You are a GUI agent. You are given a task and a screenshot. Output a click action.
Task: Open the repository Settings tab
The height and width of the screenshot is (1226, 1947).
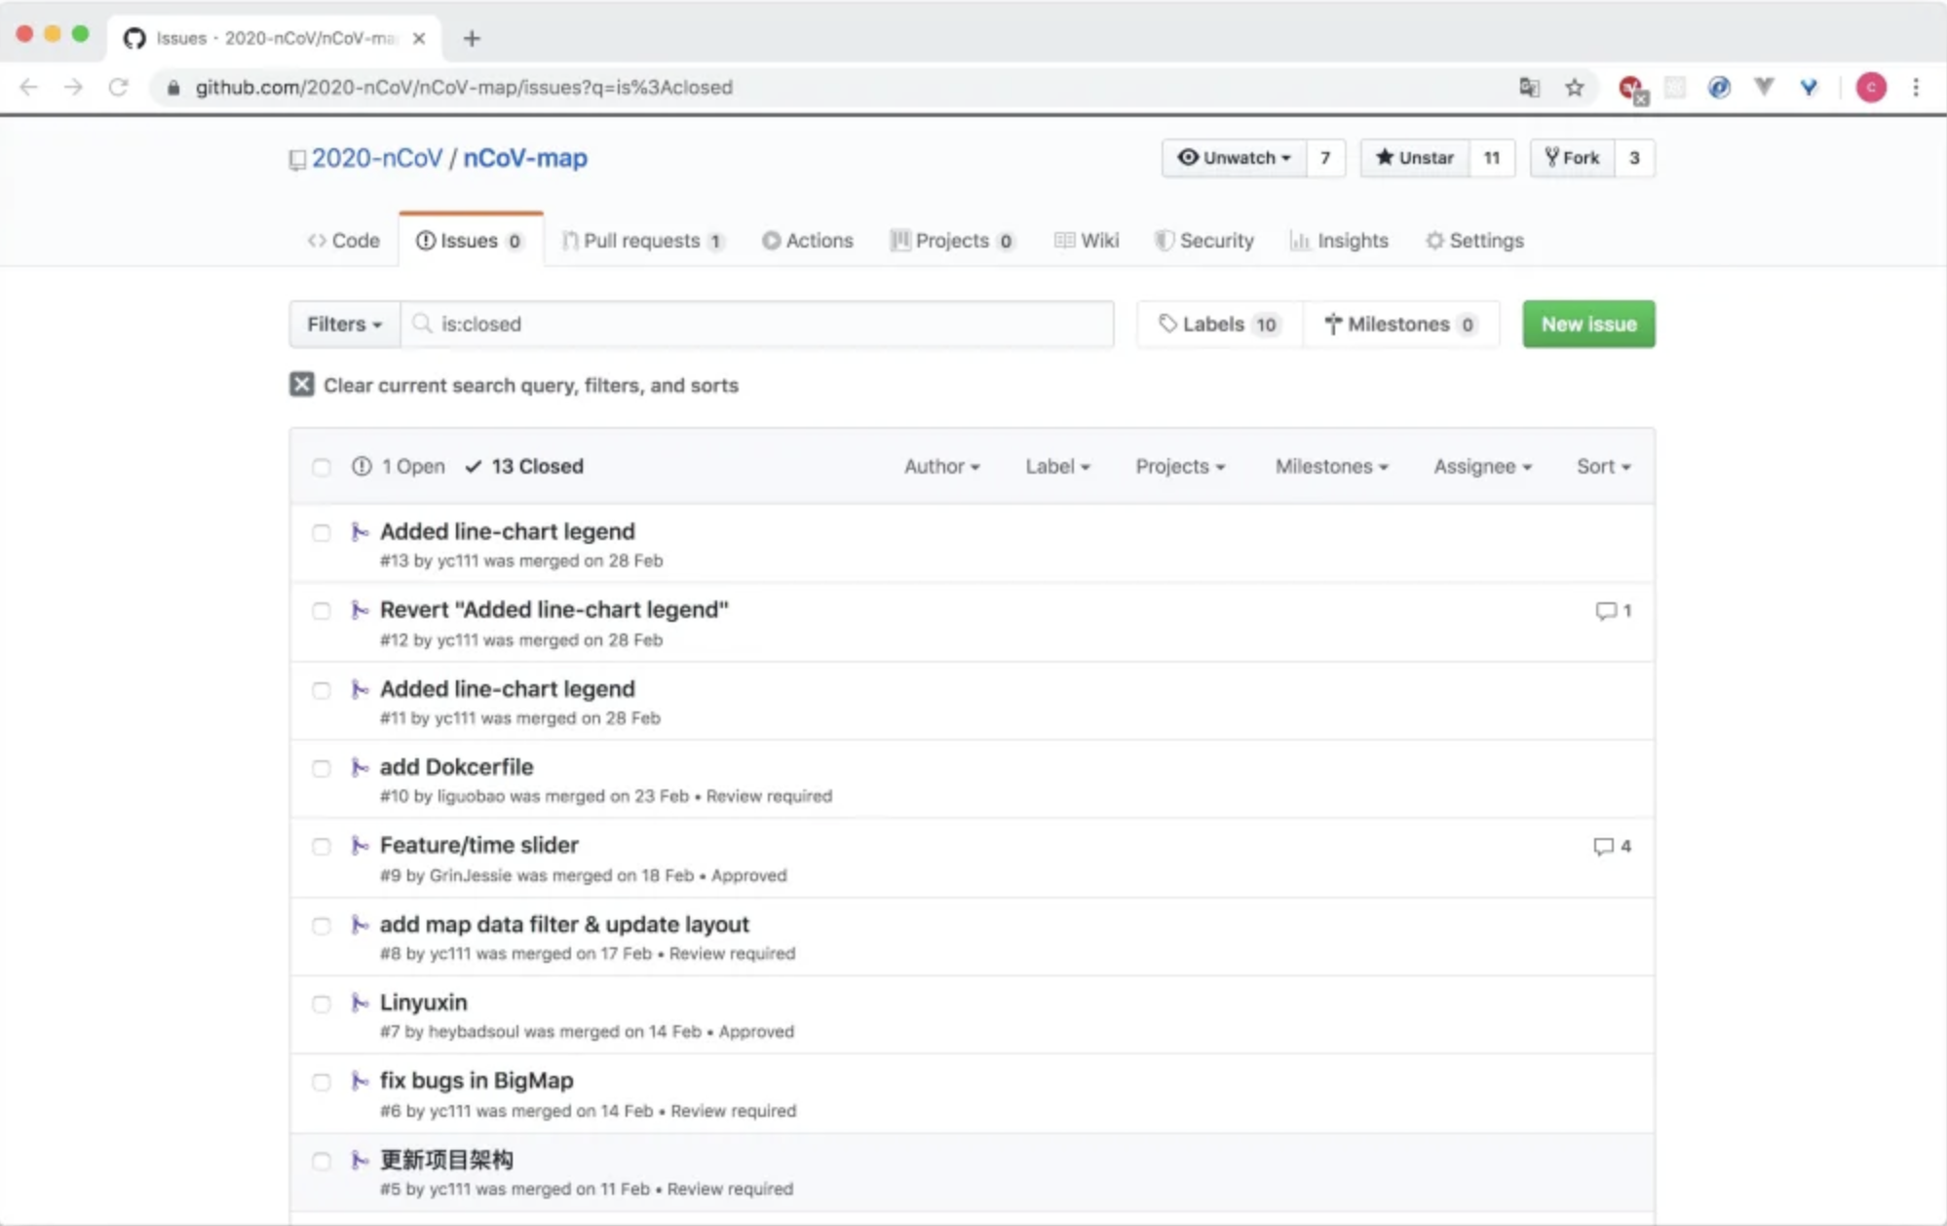1473,240
